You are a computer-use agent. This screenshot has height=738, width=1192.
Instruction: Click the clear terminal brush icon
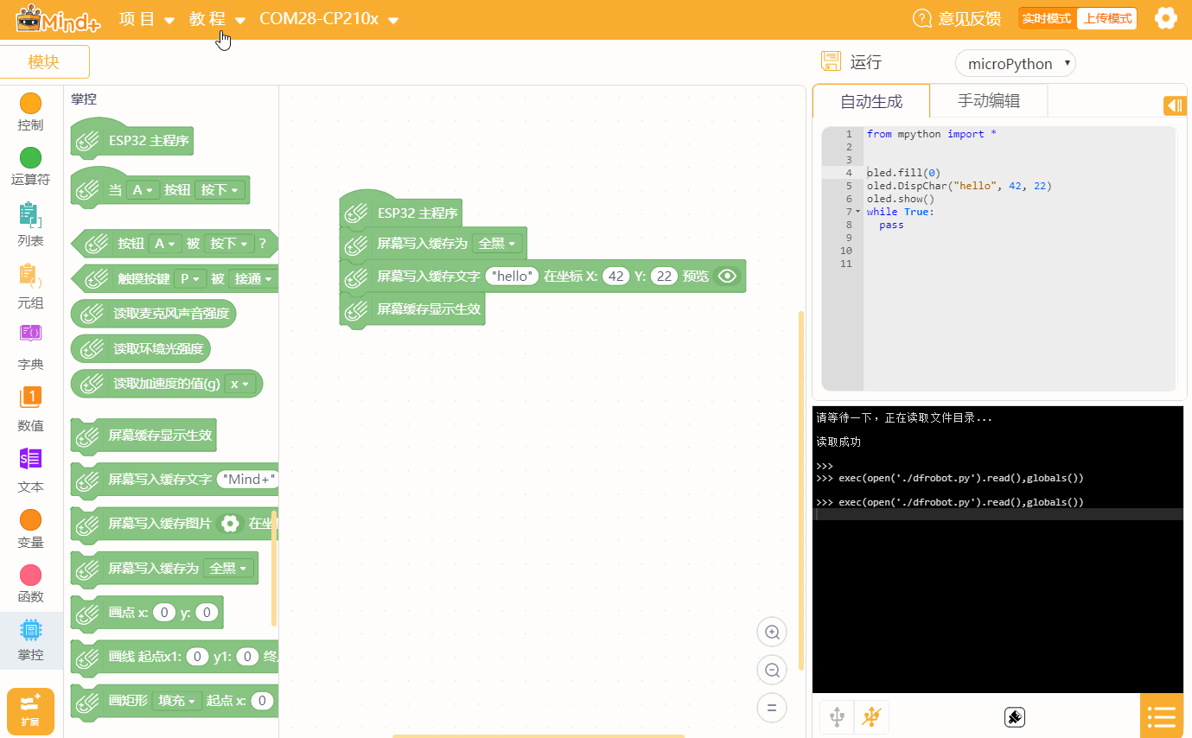(1014, 717)
